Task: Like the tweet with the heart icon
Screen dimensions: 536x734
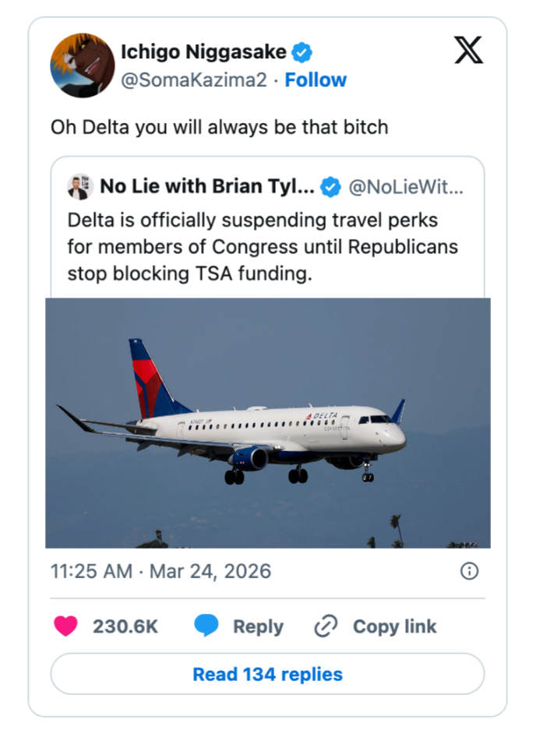Action: point(66,626)
